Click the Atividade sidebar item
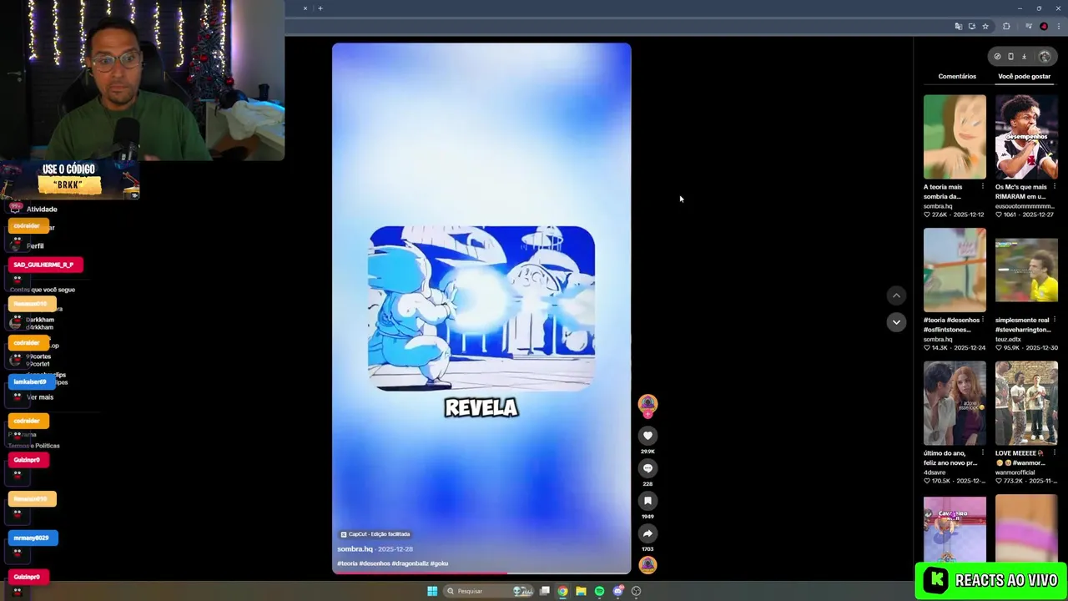 [x=42, y=210]
